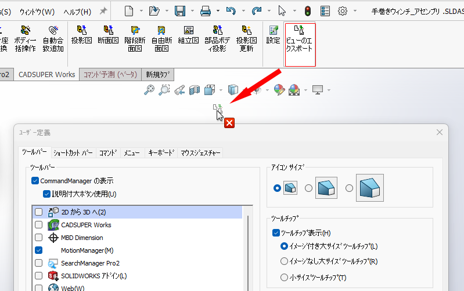Click the Rebuild traffic light icon
Viewport: 464px width, 291px height.
coord(308,11)
